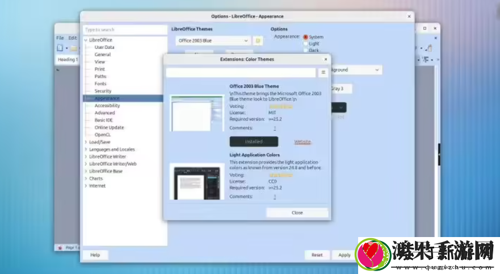Click the Office 2003 Blue Theme title
This screenshot has width=500, height=274.
pyautogui.click(x=254, y=86)
